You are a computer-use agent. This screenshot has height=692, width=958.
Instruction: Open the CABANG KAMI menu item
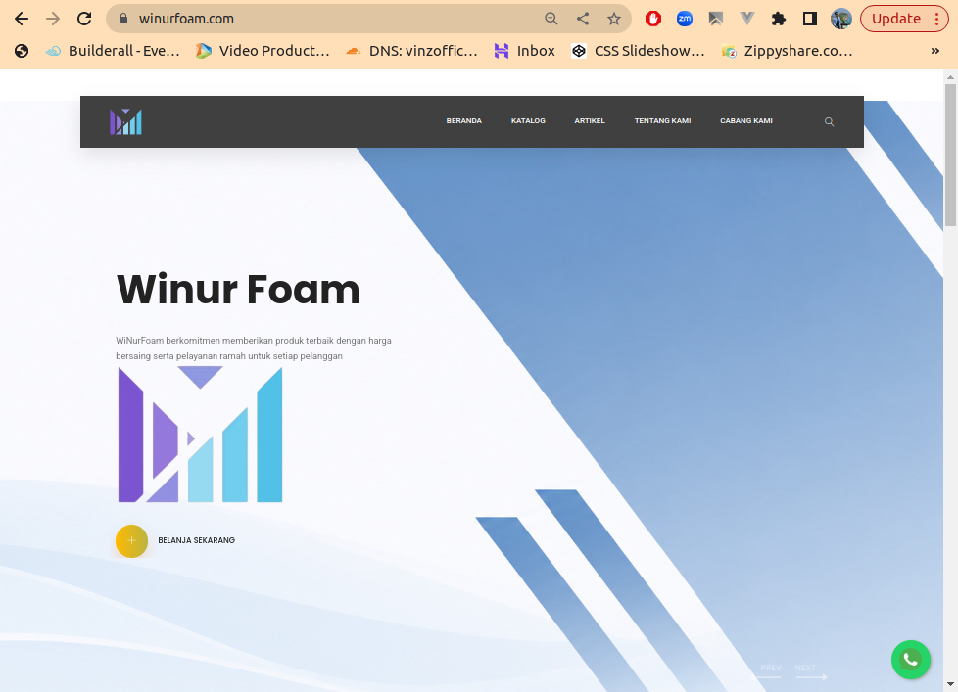pyautogui.click(x=746, y=120)
